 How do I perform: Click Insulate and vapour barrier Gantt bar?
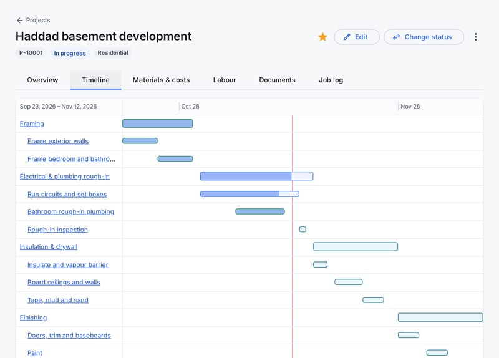coord(320,264)
